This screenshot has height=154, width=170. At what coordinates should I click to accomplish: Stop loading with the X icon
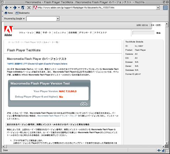coord(29,8)
